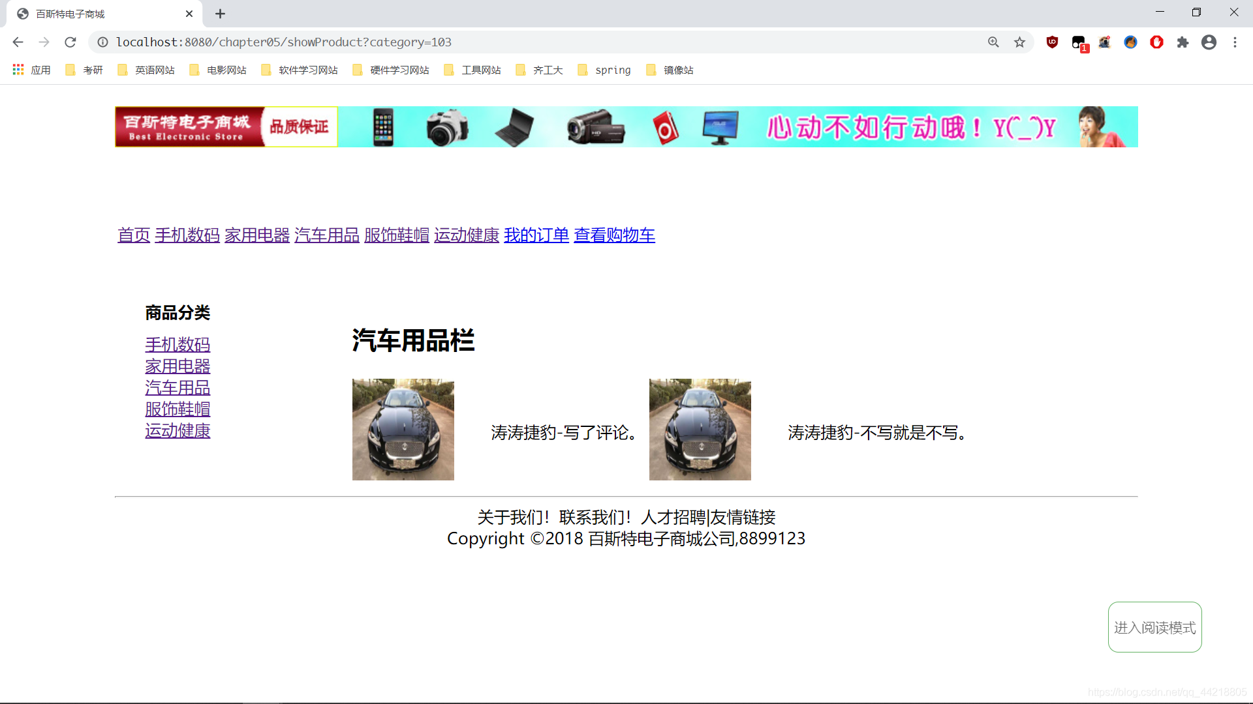Select 手机数码 in 商品分类 sidebar
The height and width of the screenshot is (704, 1253).
click(178, 344)
